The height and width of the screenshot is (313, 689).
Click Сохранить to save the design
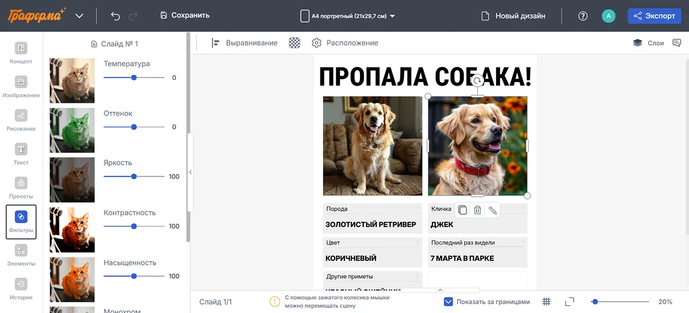[x=185, y=16]
